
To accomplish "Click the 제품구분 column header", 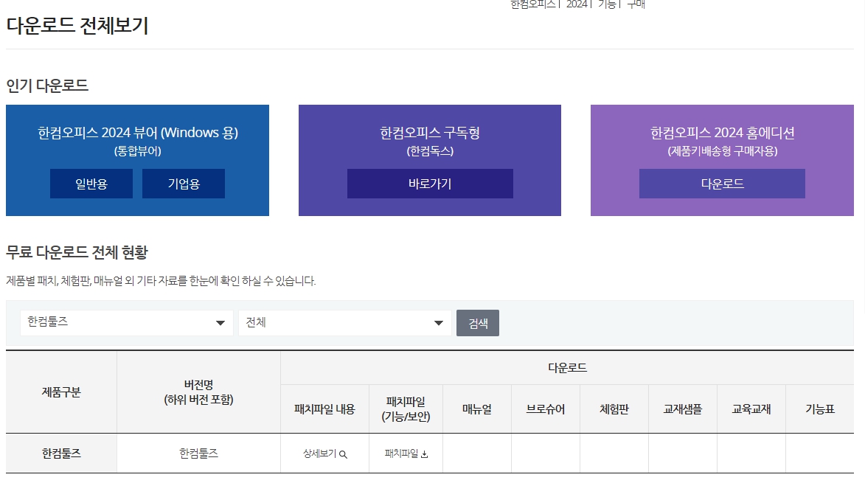I will click(x=61, y=392).
